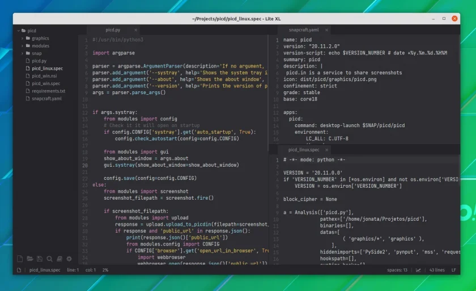
Task: Click the 'base: core18' line in snapcraft.yaml
Action: point(300,99)
